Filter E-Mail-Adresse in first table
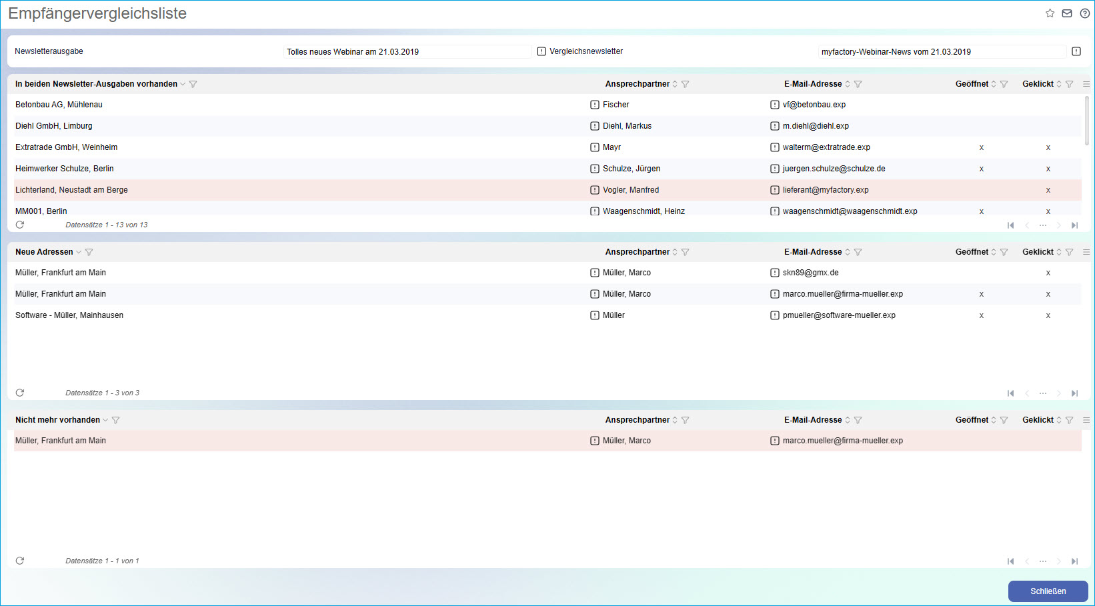The image size is (1095, 606). tap(858, 84)
